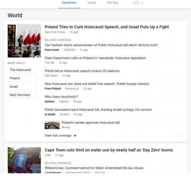Click the View full coverage arrow icon
This screenshot has width=191, height=176.
click(75, 136)
